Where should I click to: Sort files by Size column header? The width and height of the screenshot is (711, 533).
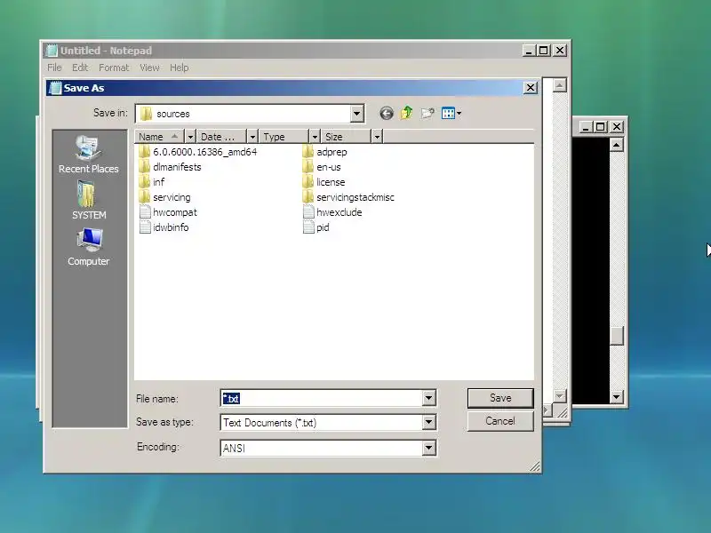(x=346, y=137)
